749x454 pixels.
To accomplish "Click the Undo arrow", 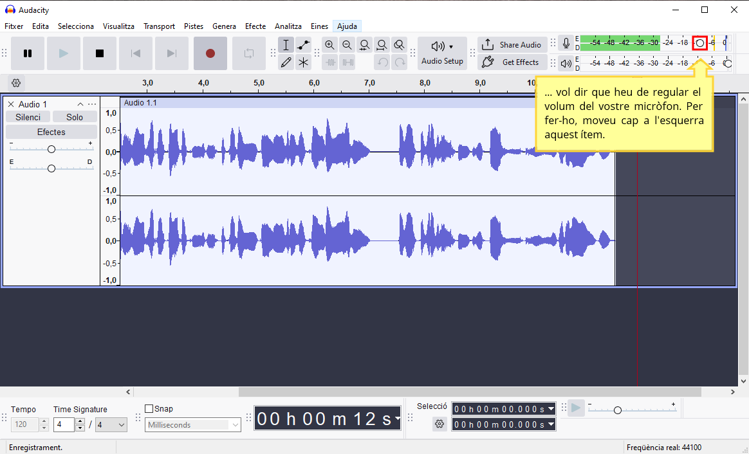I will pos(382,62).
